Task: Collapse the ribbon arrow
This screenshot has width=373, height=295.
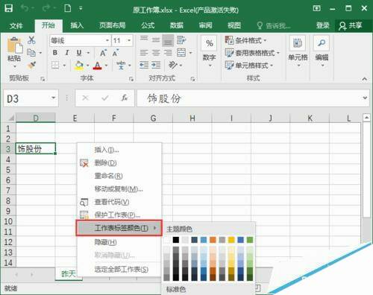Action: [365, 79]
